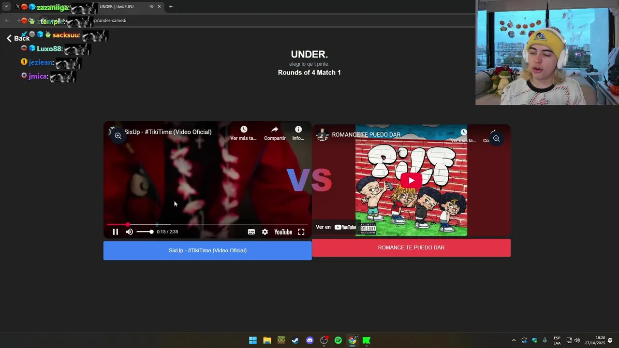619x348 pixels.
Task: Switch the ESP LAA keyboard language
Action: point(557,340)
